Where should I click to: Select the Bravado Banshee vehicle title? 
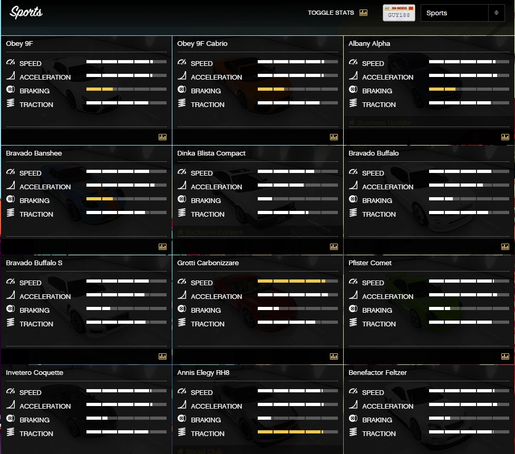(34, 153)
